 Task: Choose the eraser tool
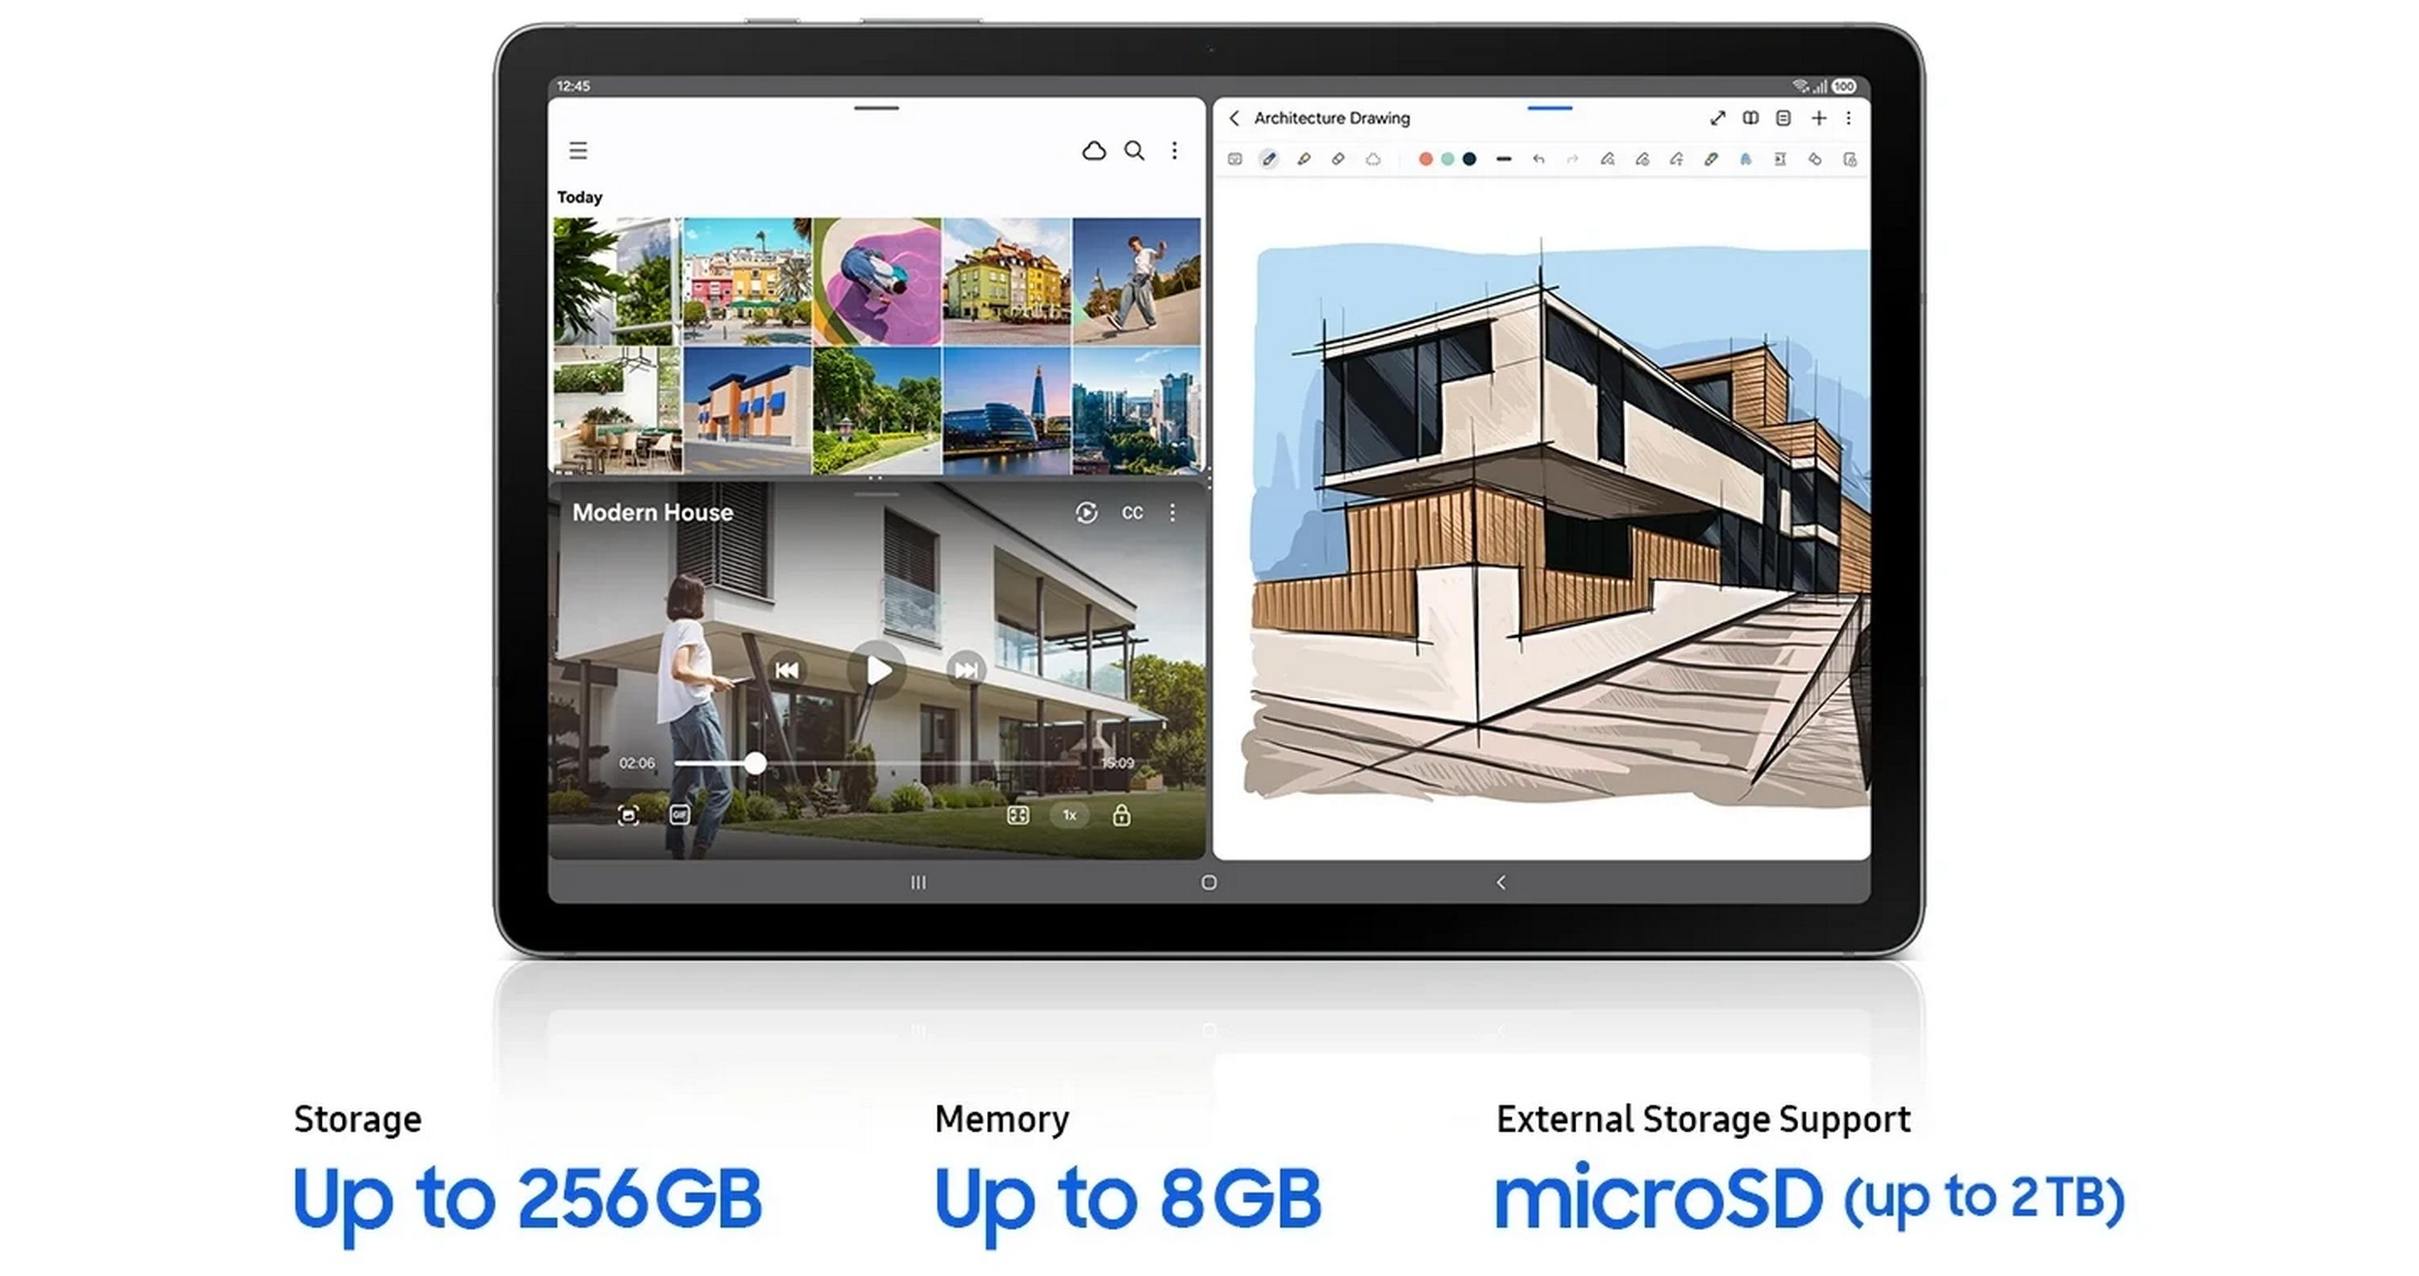pyautogui.click(x=1339, y=160)
